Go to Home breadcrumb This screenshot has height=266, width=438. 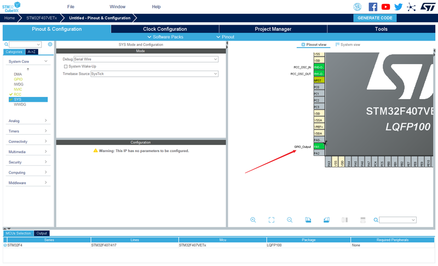pyautogui.click(x=9, y=18)
